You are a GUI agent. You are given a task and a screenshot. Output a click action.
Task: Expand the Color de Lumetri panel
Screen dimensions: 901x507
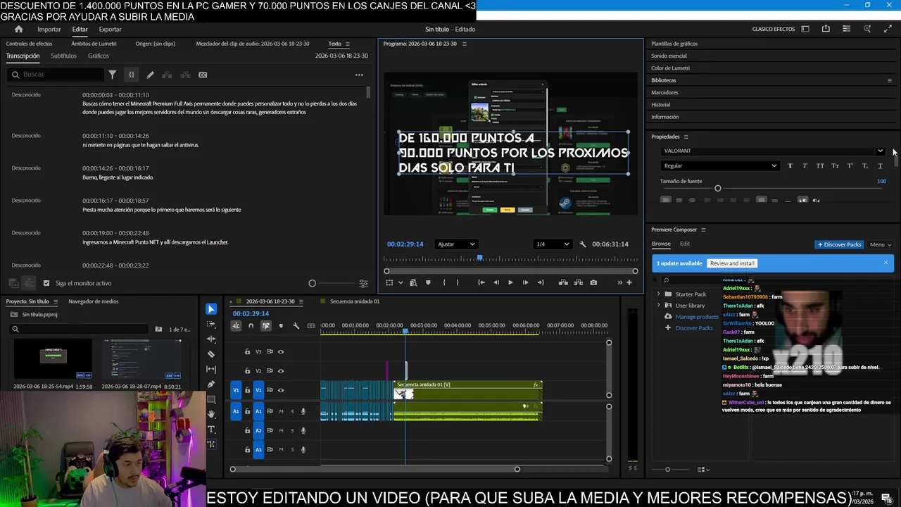(x=670, y=68)
